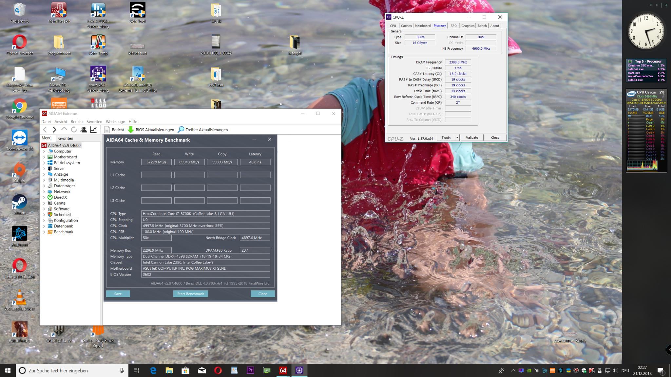Click the Memory Latency value 40.8 ns

[255, 162]
